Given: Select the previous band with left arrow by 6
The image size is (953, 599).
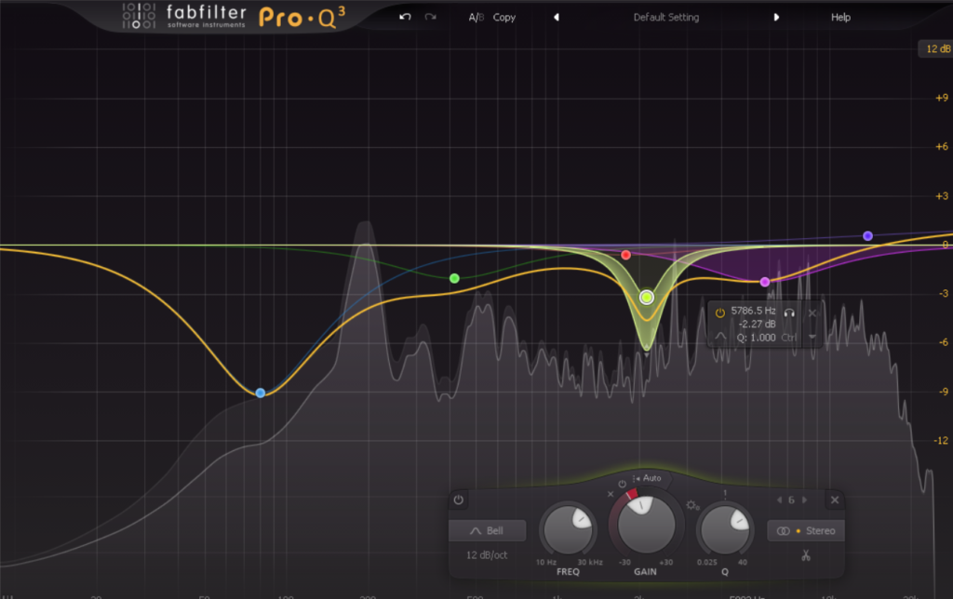Looking at the screenshot, I should (779, 500).
